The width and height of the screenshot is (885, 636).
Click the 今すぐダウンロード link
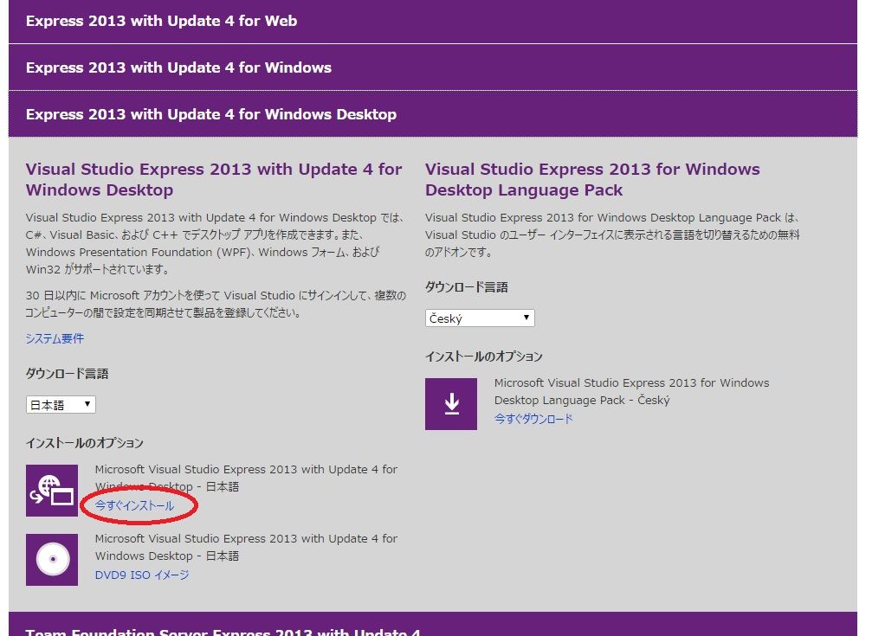pyautogui.click(x=533, y=419)
